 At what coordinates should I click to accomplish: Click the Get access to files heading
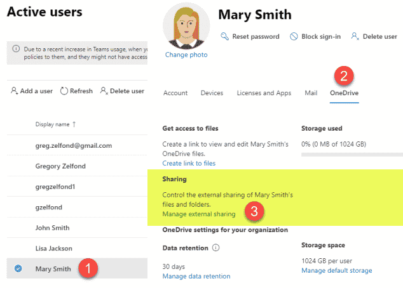click(190, 128)
